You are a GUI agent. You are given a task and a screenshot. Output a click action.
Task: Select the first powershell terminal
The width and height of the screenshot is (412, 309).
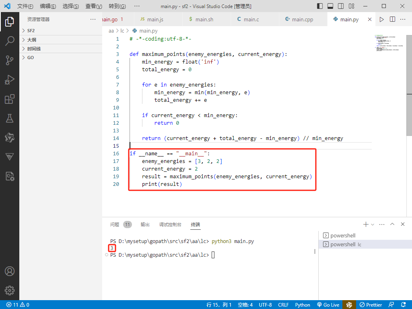(365, 235)
